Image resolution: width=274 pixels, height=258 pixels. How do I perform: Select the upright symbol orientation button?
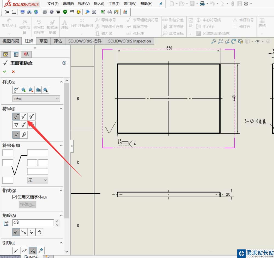[16, 232]
